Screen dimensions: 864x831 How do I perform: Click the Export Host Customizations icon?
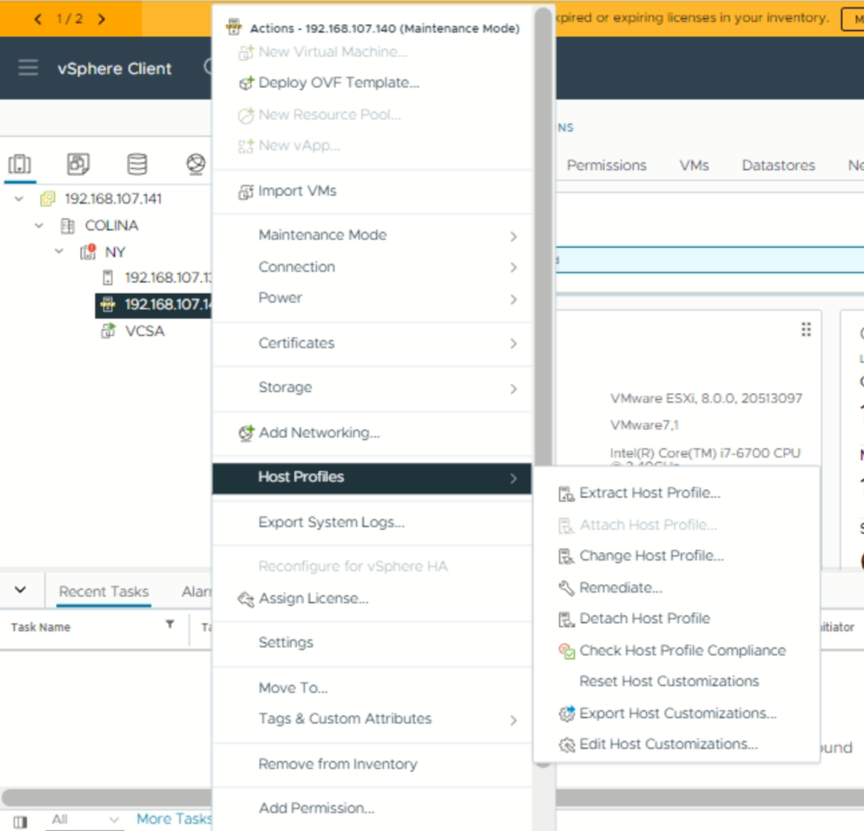point(566,714)
